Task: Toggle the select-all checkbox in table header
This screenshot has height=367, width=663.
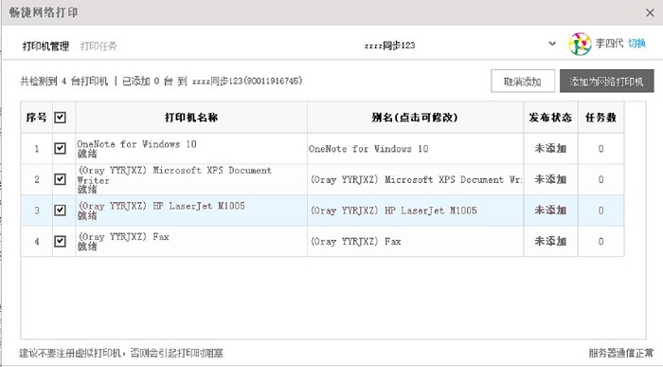Action: point(60,118)
